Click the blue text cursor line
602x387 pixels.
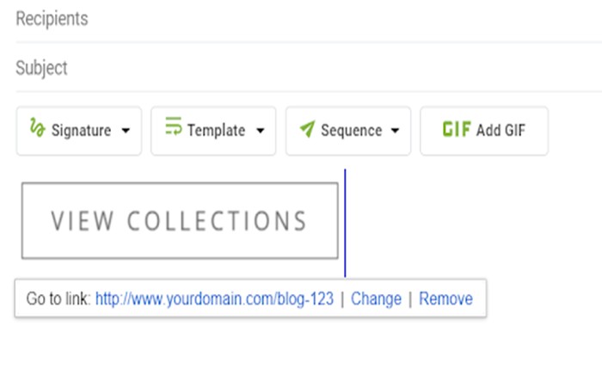click(345, 222)
